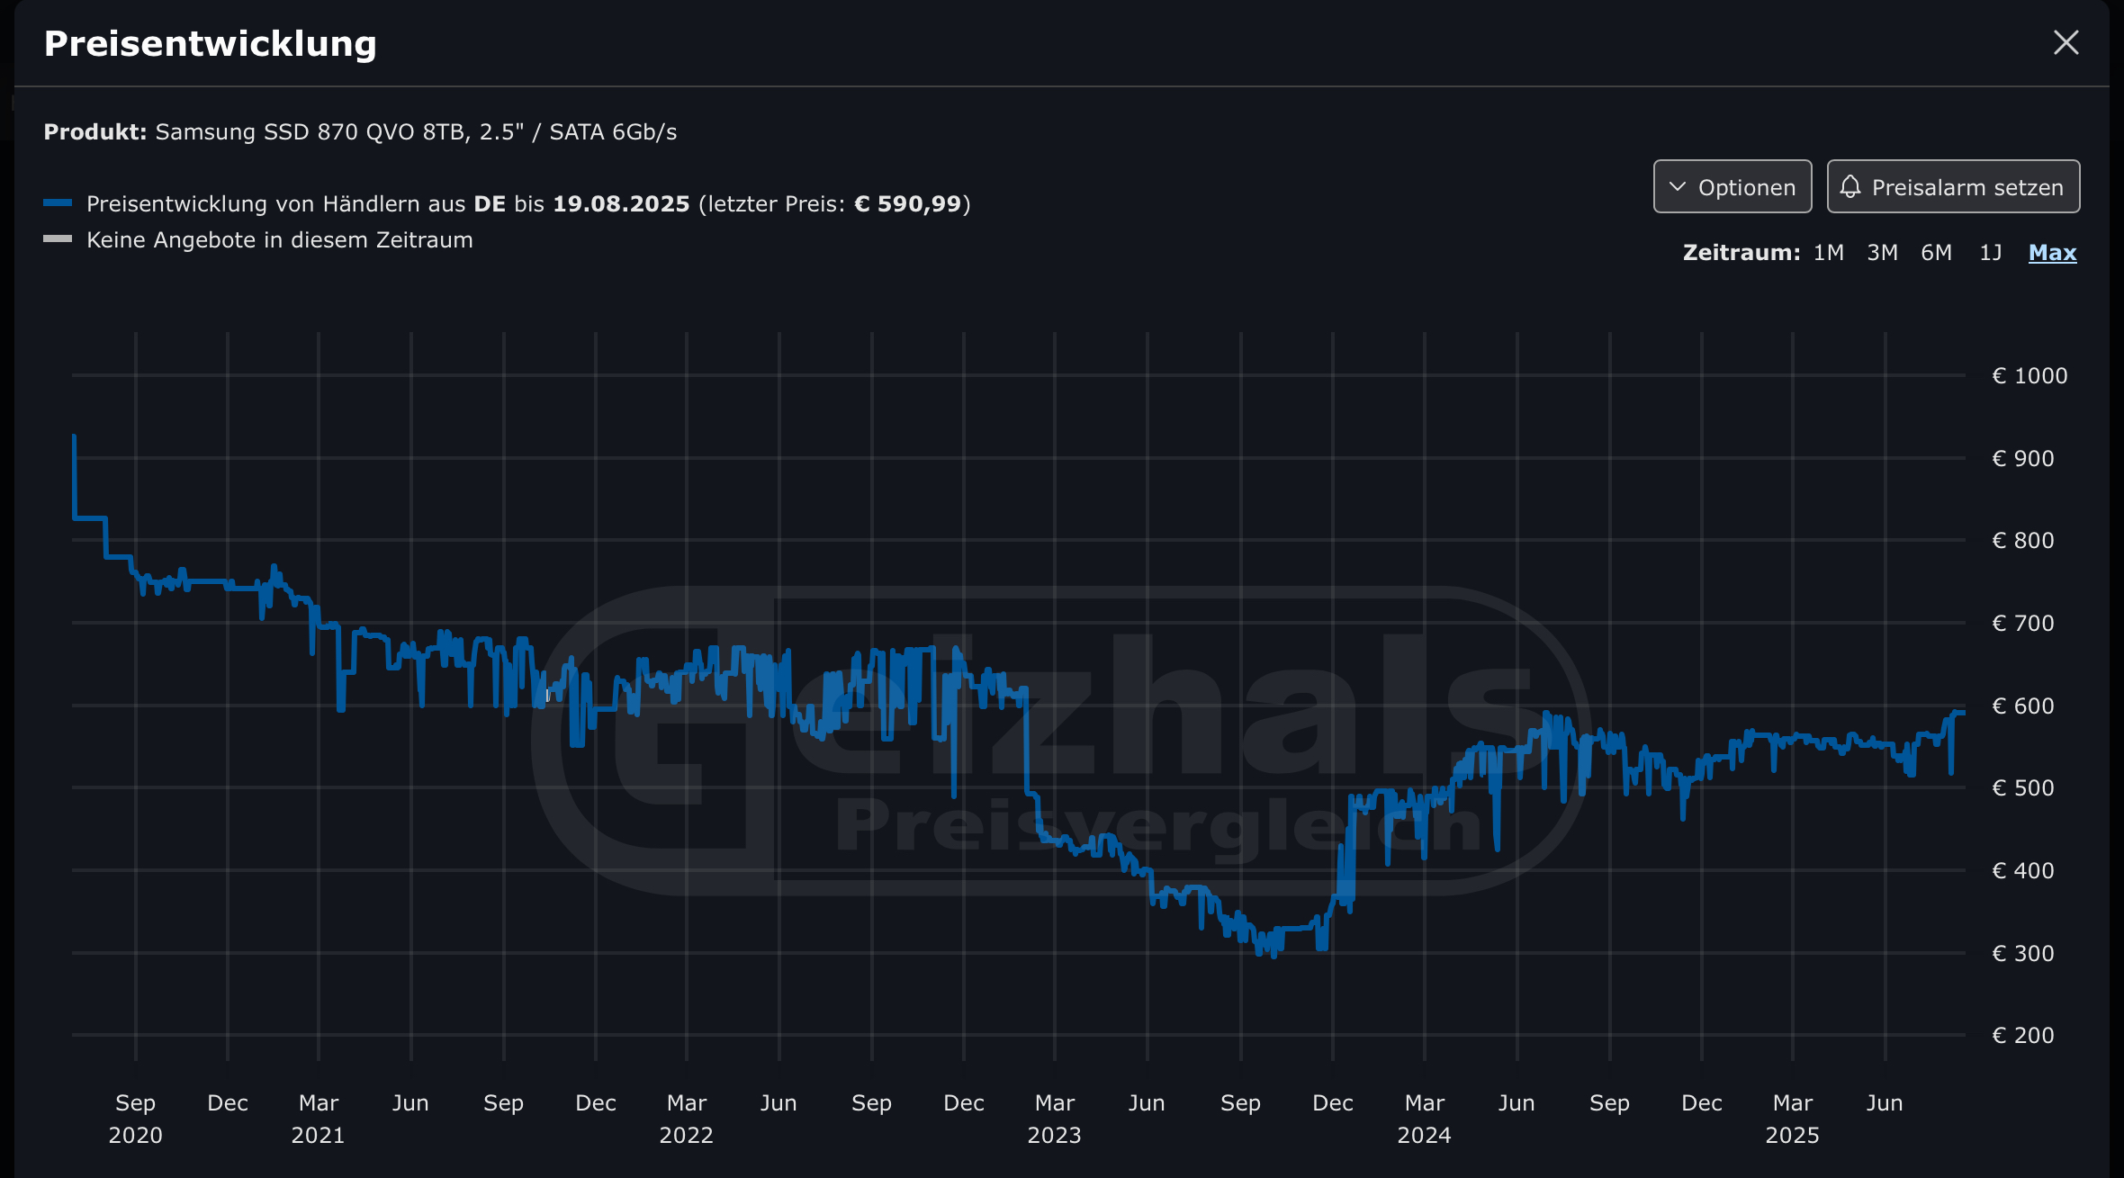The height and width of the screenshot is (1178, 2124).
Task: Select the Max time range
Action: [2053, 253]
